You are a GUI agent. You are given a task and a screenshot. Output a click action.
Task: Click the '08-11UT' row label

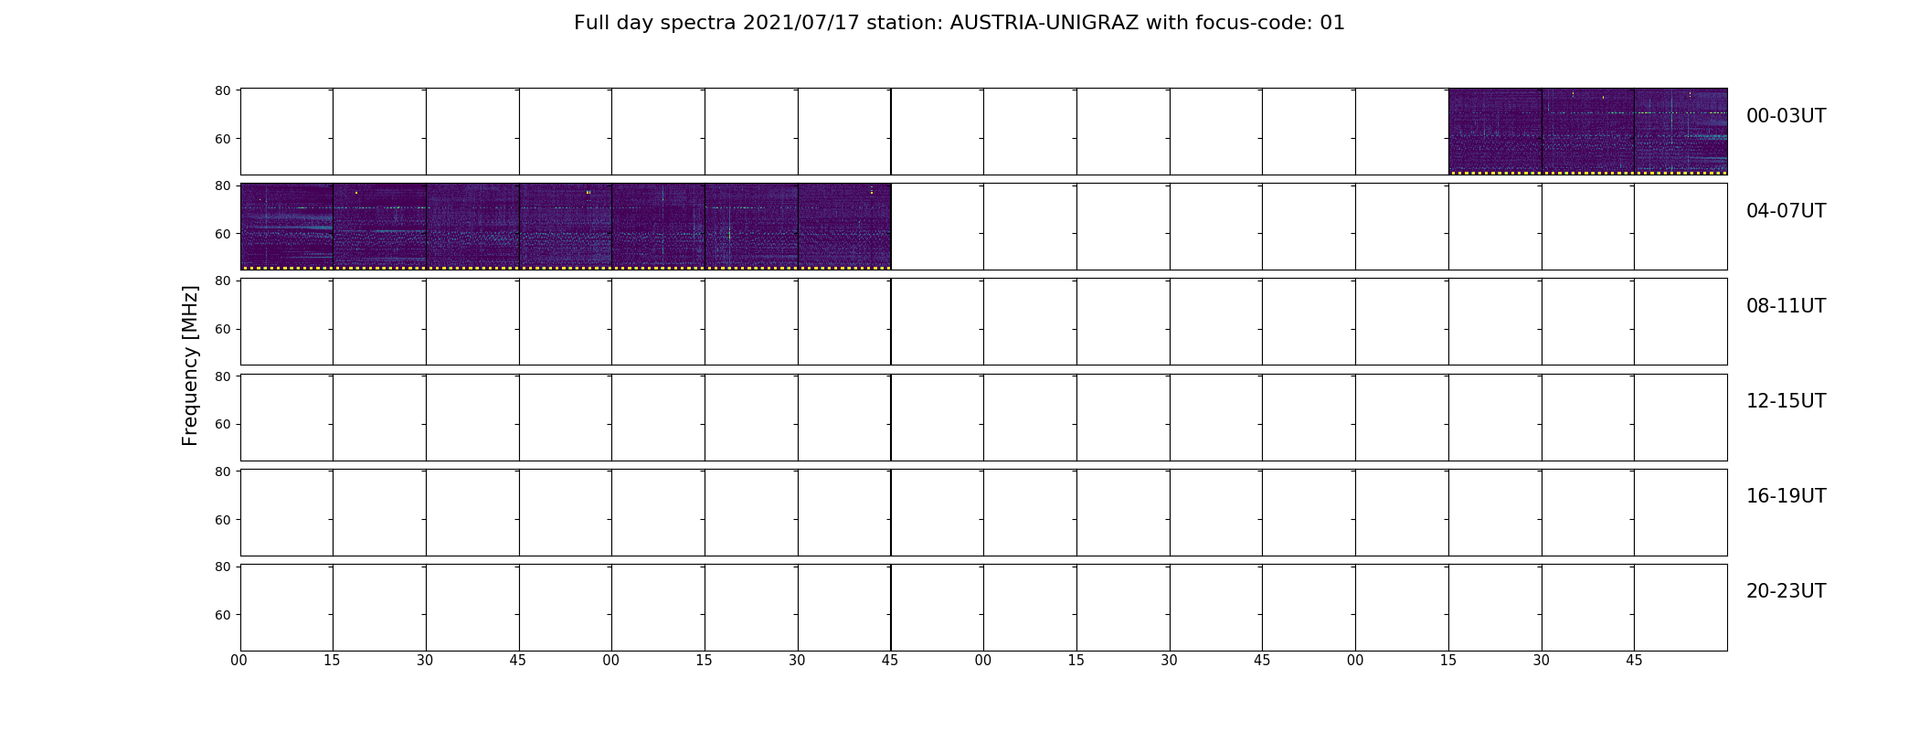1786,306
